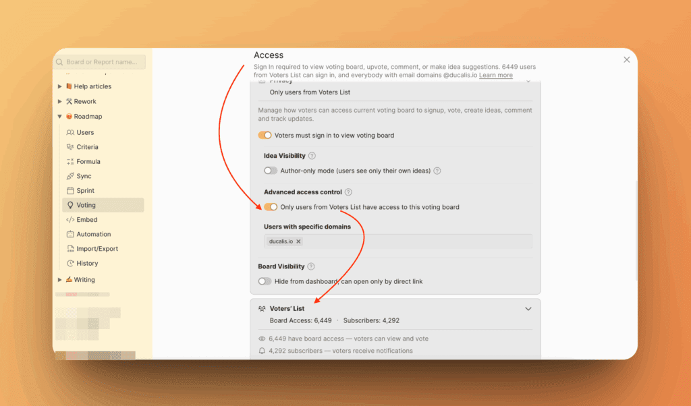Viewport: 691px width, 406px height.
Task: Remove the ducalis.io domain tag
Action: point(299,241)
